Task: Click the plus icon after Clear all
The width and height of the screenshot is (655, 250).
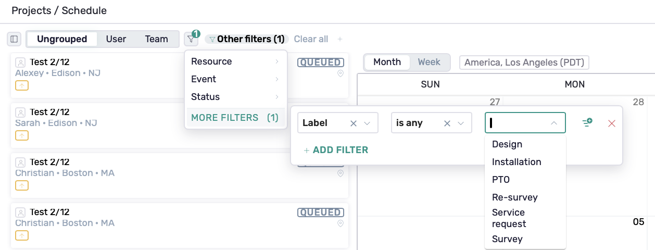Action: click(x=340, y=39)
